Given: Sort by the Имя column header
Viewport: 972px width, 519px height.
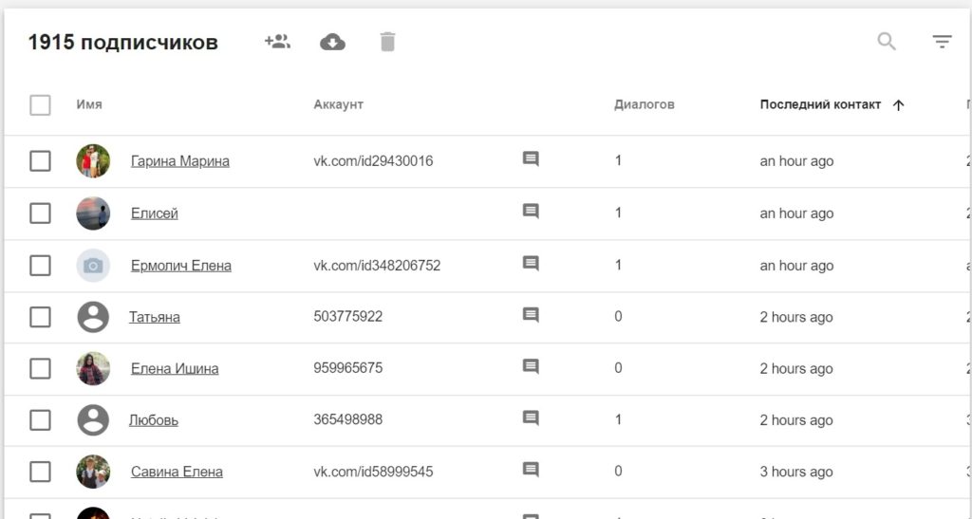Looking at the screenshot, I should point(89,104).
